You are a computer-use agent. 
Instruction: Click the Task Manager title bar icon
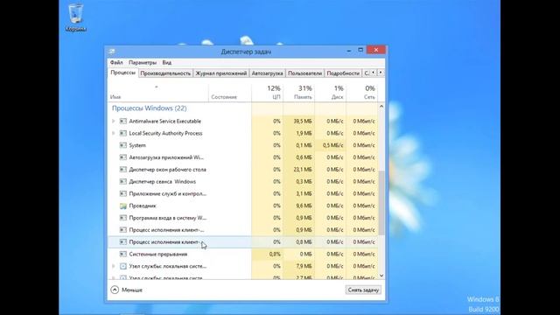tap(112, 52)
